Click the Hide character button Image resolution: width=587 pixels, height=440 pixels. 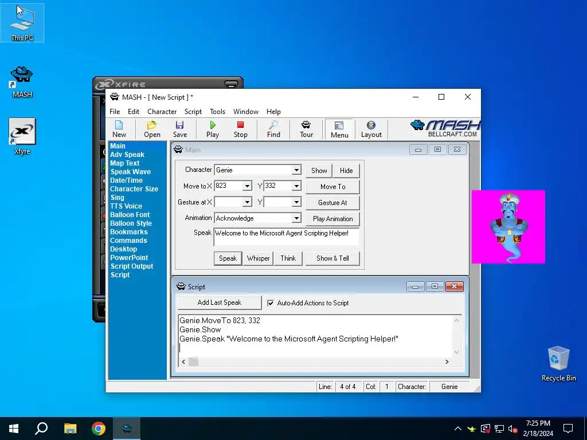pyautogui.click(x=346, y=171)
